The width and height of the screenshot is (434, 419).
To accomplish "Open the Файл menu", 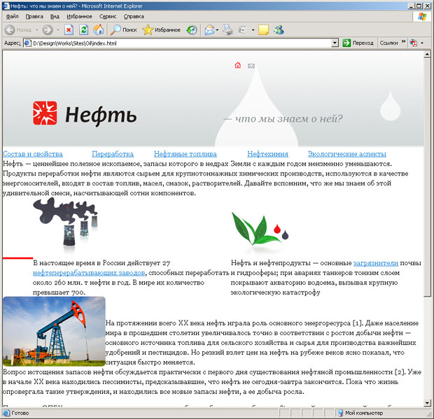I will (12, 17).
